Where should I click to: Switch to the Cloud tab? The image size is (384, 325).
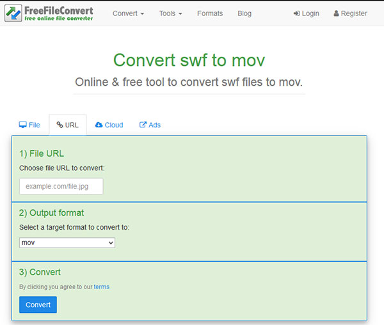click(109, 125)
